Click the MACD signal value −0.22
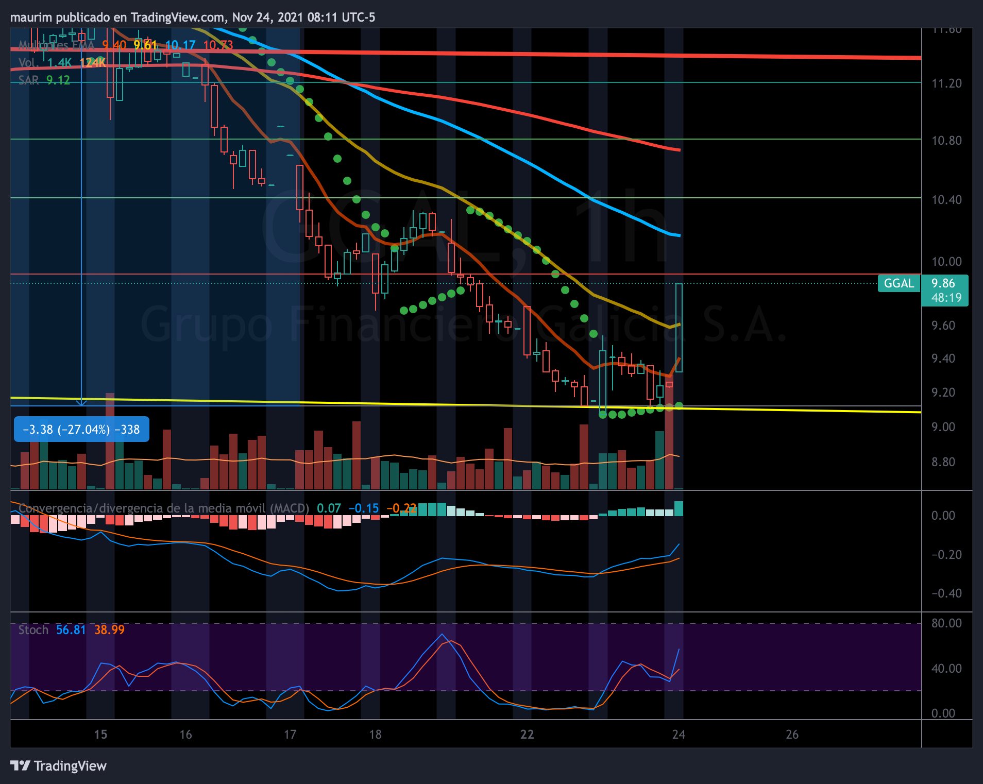This screenshot has width=983, height=784. [x=401, y=508]
